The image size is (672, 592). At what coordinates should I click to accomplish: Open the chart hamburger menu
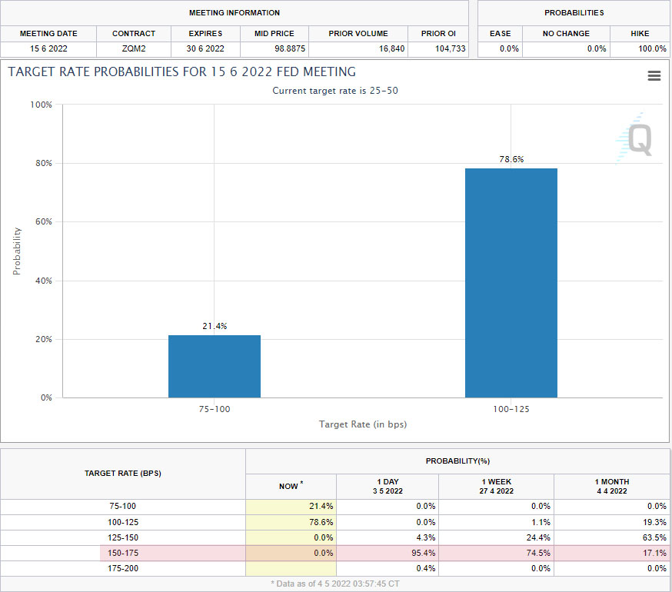654,76
